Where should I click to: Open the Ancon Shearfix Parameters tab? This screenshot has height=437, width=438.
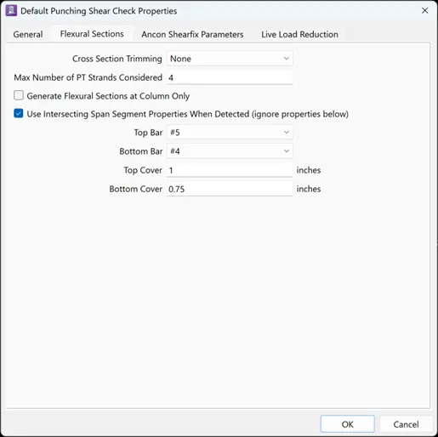click(192, 34)
